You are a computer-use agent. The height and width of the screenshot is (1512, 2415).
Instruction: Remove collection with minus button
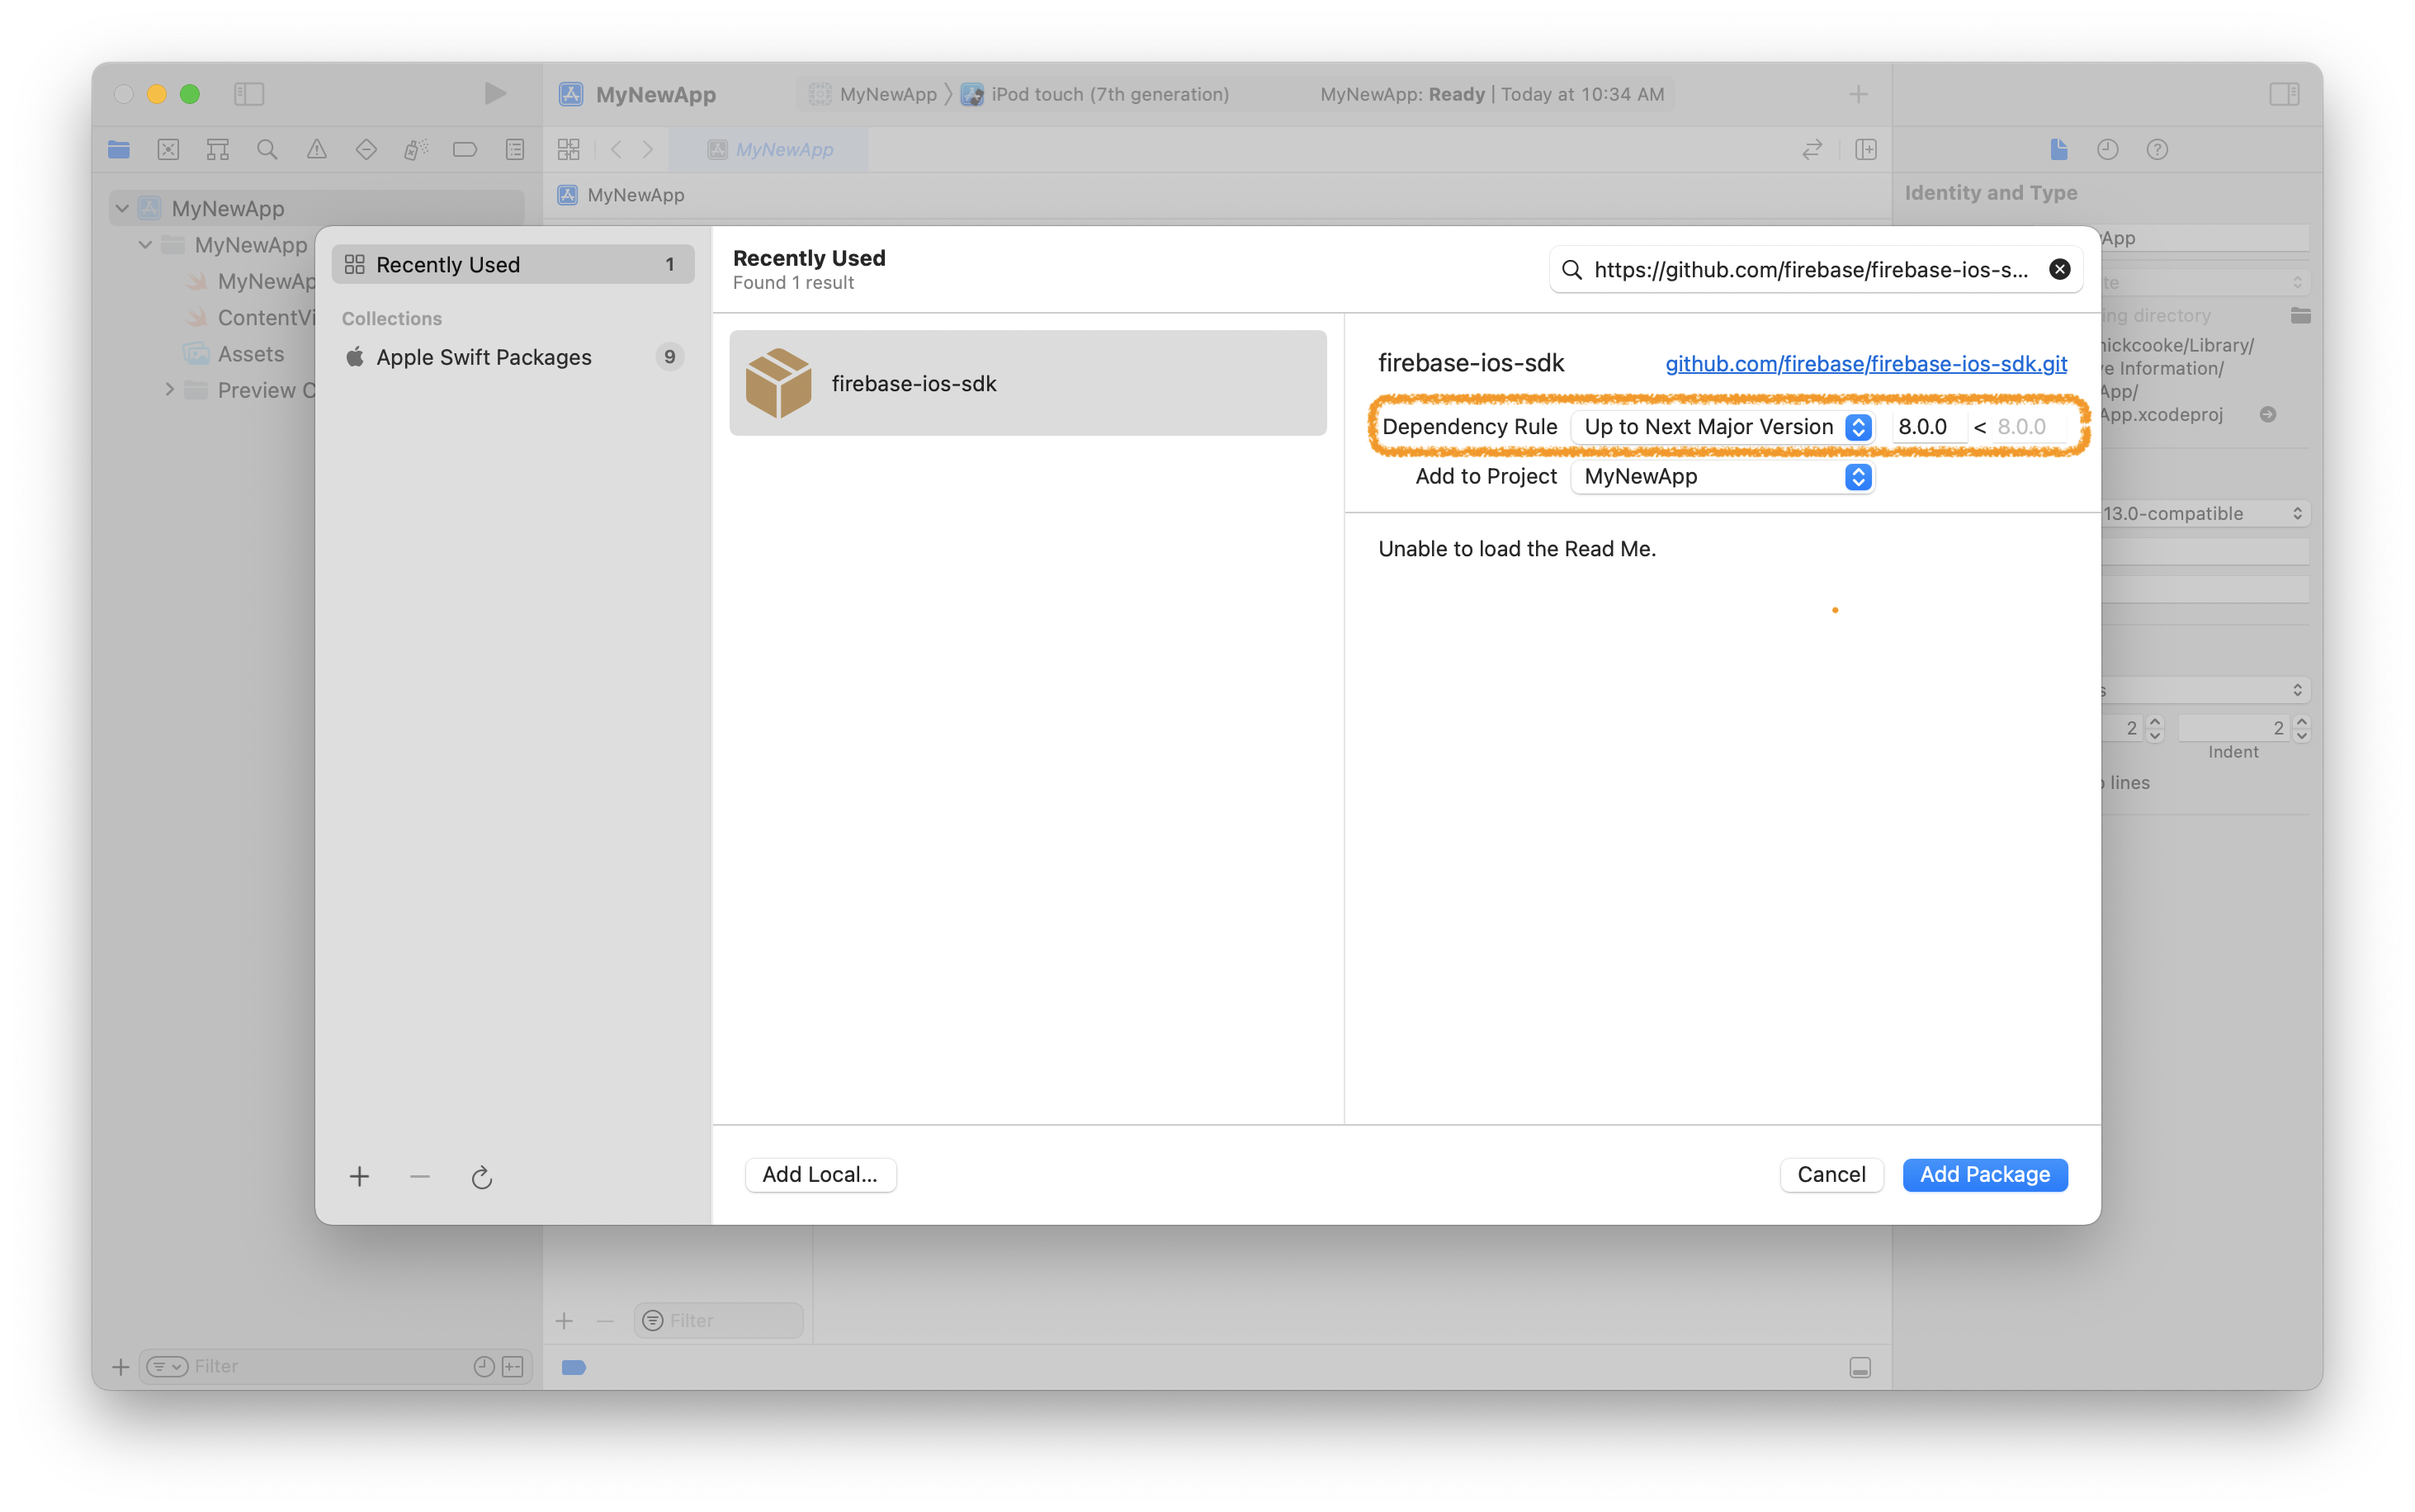tap(420, 1176)
